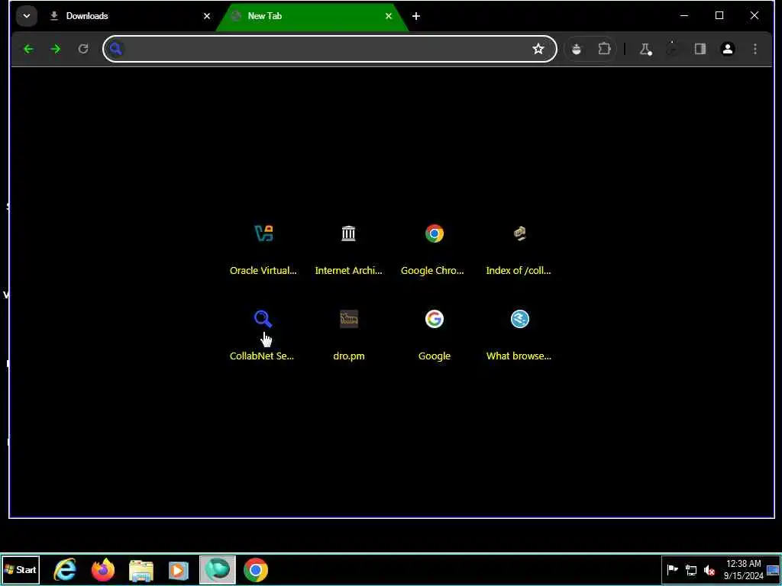Open the clock showing 12:38 AM

point(744,570)
